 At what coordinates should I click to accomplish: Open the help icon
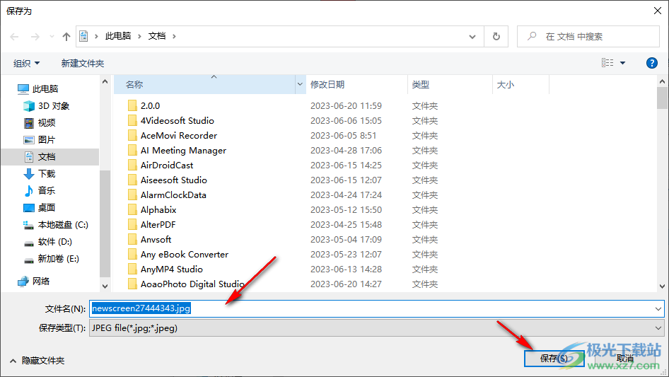click(651, 63)
